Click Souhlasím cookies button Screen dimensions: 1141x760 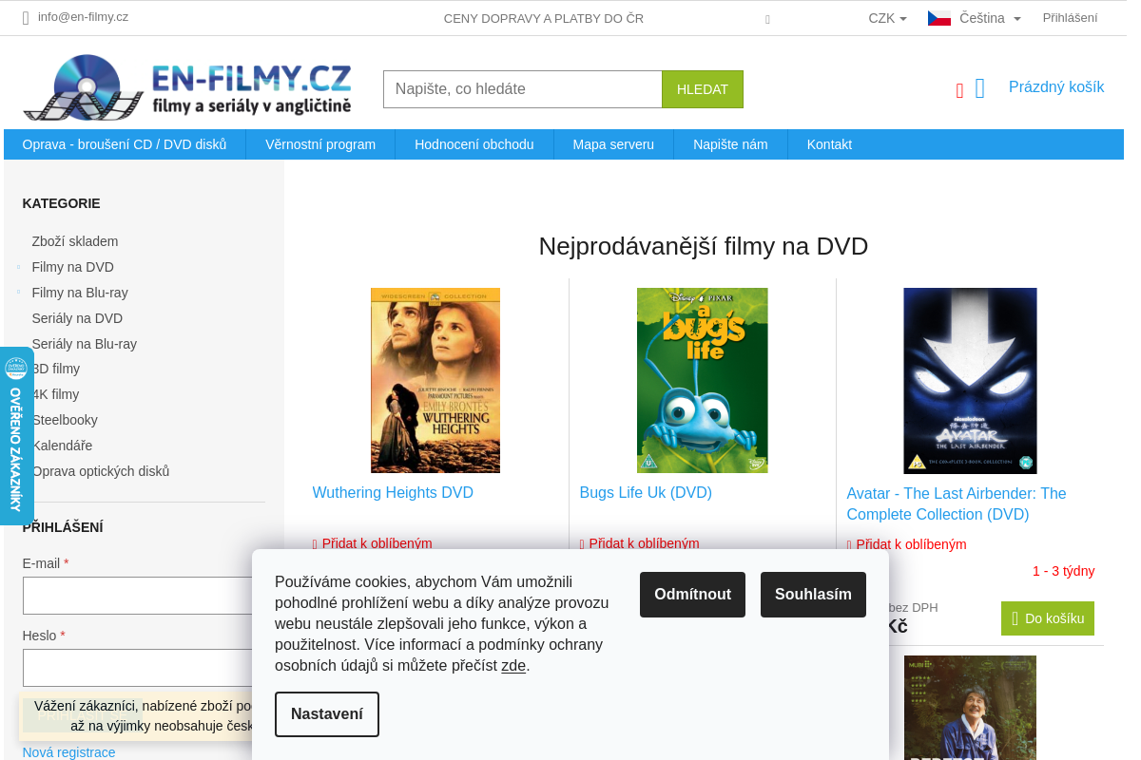pos(813,595)
